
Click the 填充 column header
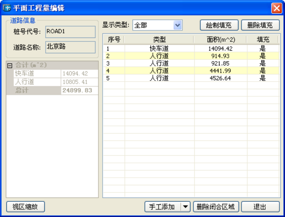263,39
